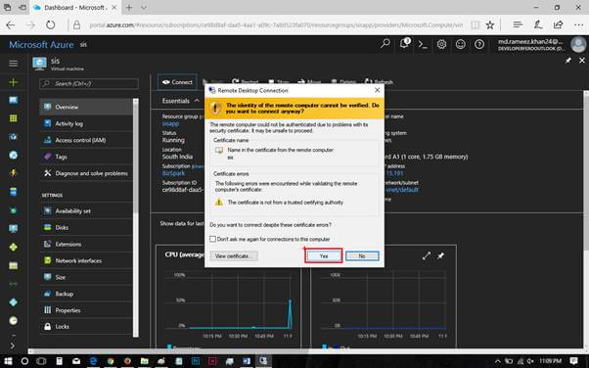
Task: Open browser More actions ellipsis
Action: pos(578,25)
